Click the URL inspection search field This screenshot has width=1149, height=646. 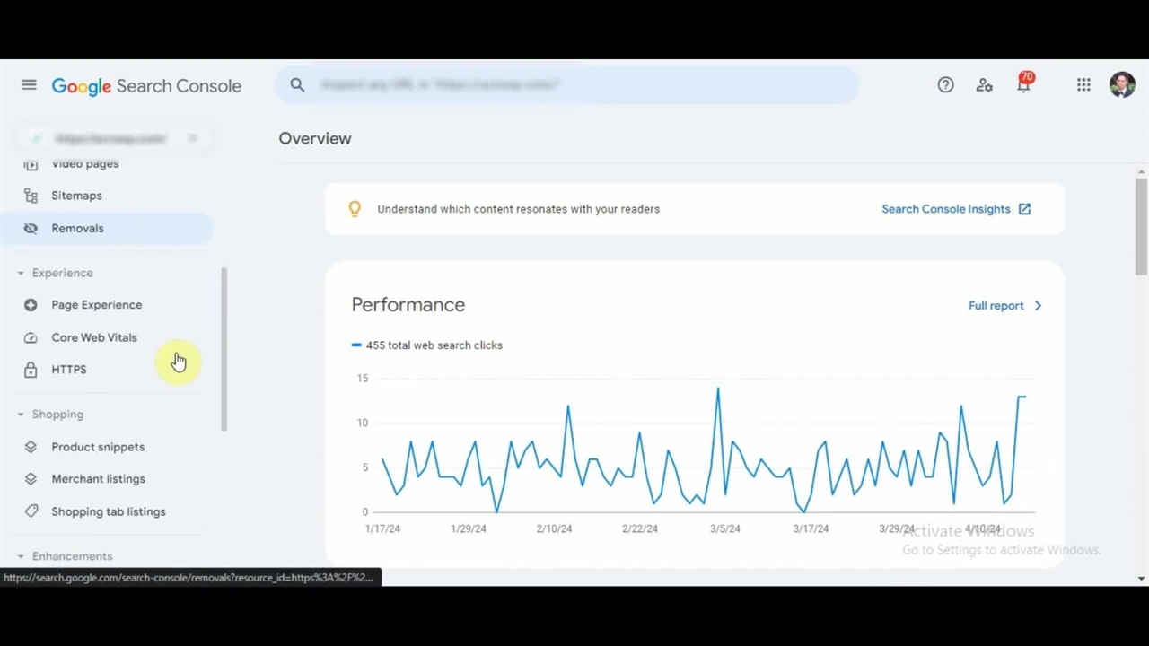[x=574, y=85]
